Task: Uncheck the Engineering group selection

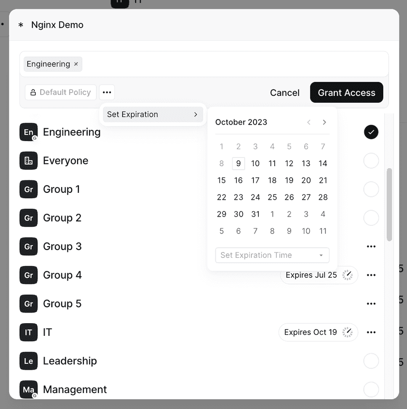Action: coord(371,132)
